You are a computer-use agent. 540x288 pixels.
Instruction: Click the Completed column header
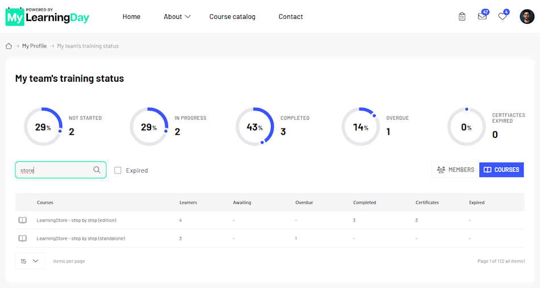364,202
